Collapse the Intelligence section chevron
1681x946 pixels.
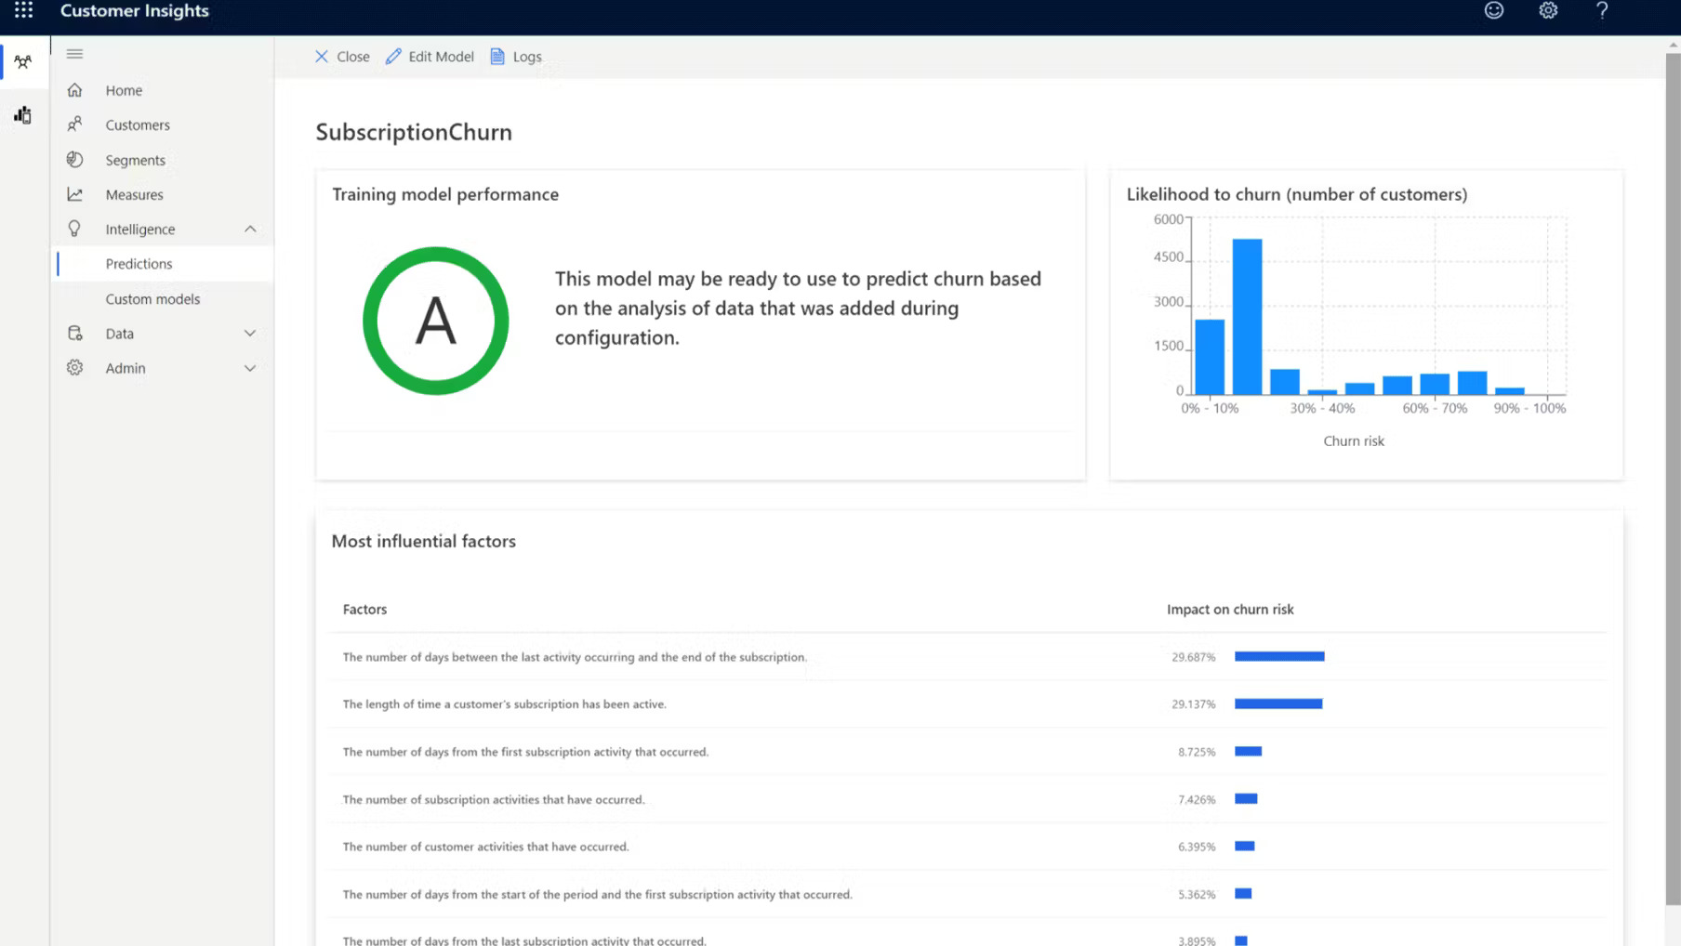[x=250, y=229]
